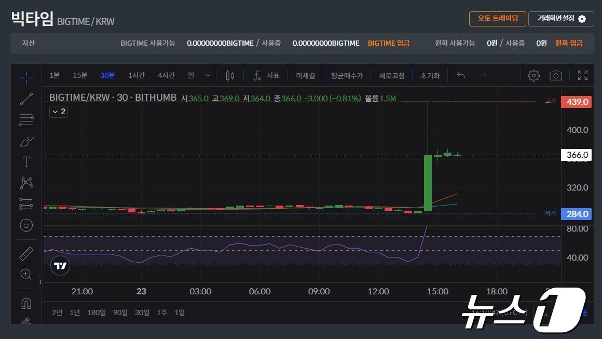
Task: Enable the magnet snapping tool
Action: [x=26, y=303]
